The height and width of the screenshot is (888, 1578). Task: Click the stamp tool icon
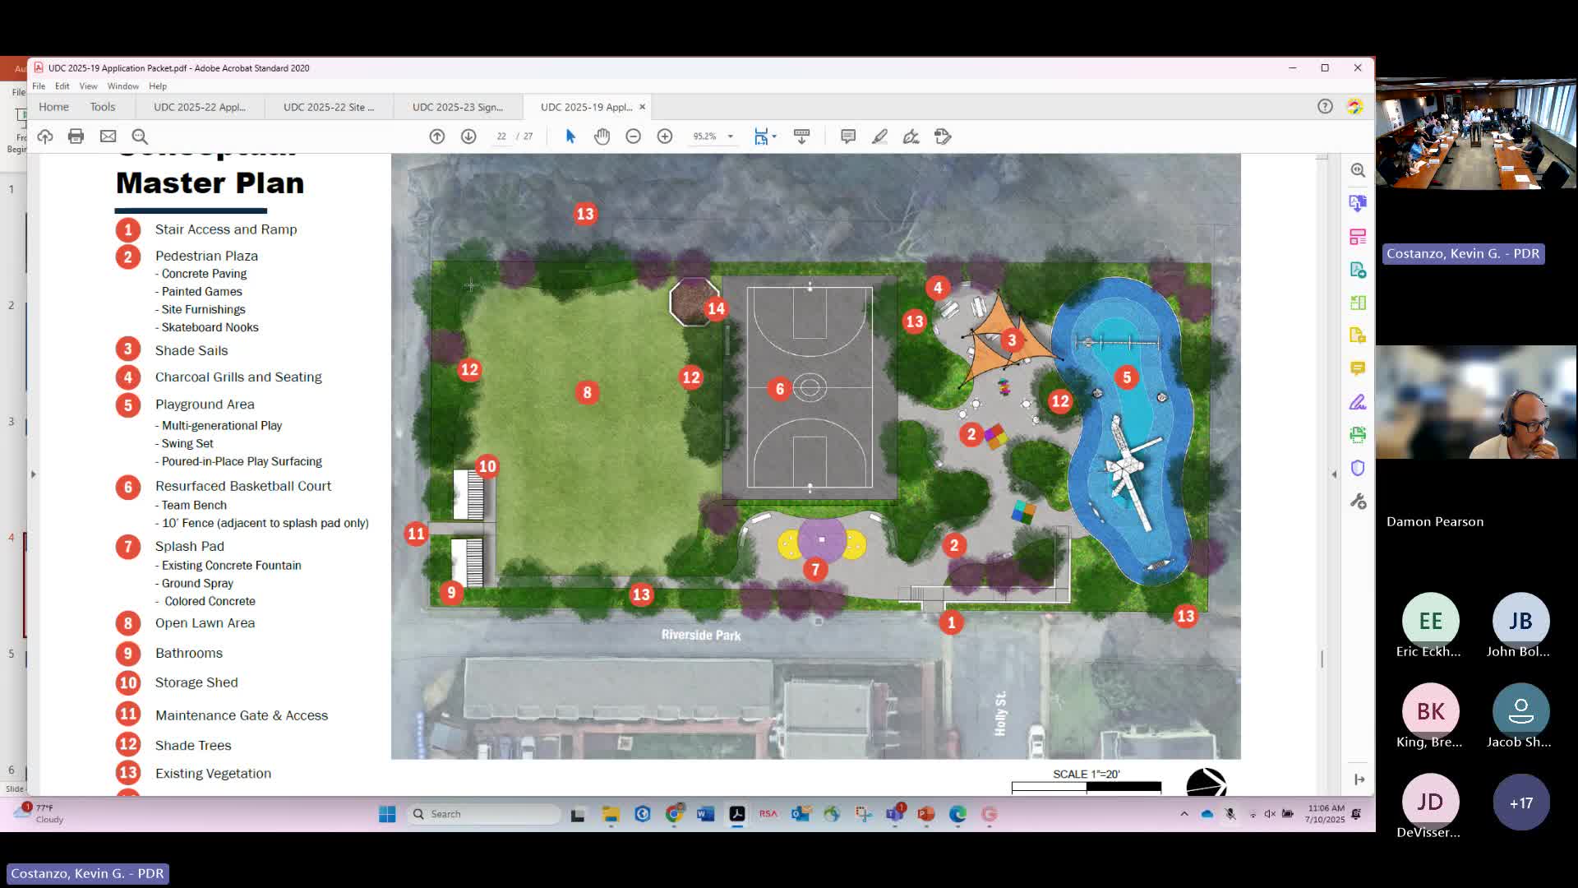[x=943, y=136]
